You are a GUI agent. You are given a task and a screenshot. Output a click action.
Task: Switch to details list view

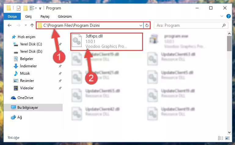[x=220, y=138]
